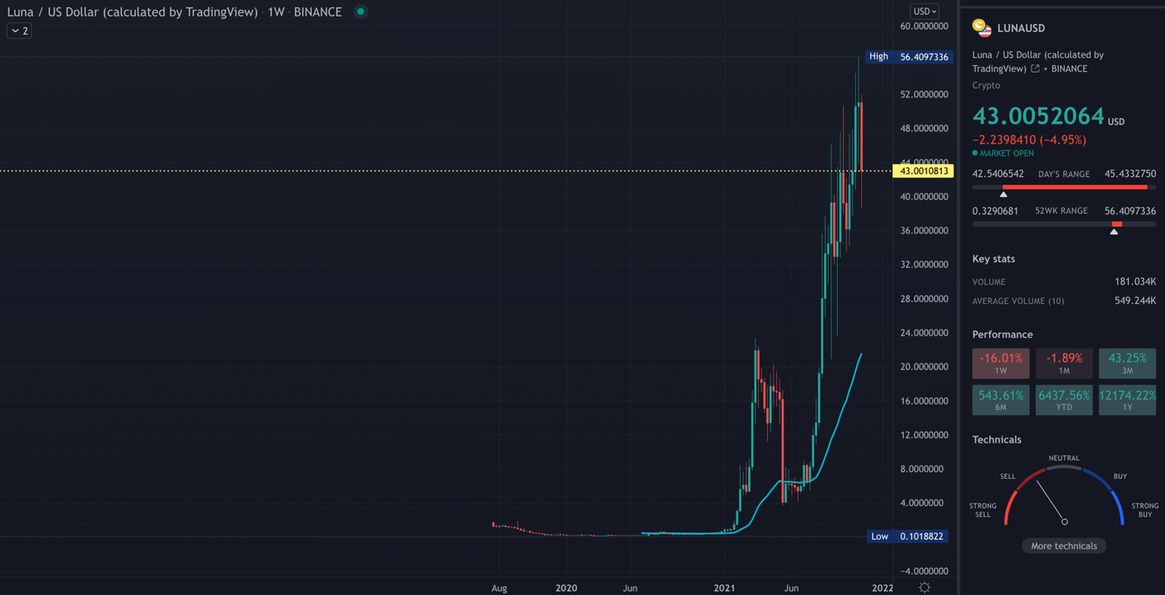The width and height of the screenshot is (1165, 595).
Task: Click the 2021 label on the time axis
Action: [724, 588]
